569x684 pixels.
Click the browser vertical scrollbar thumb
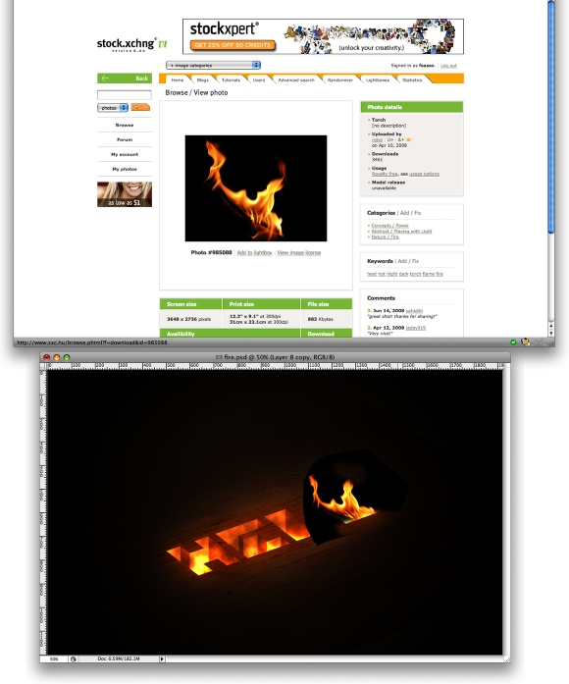551,117
